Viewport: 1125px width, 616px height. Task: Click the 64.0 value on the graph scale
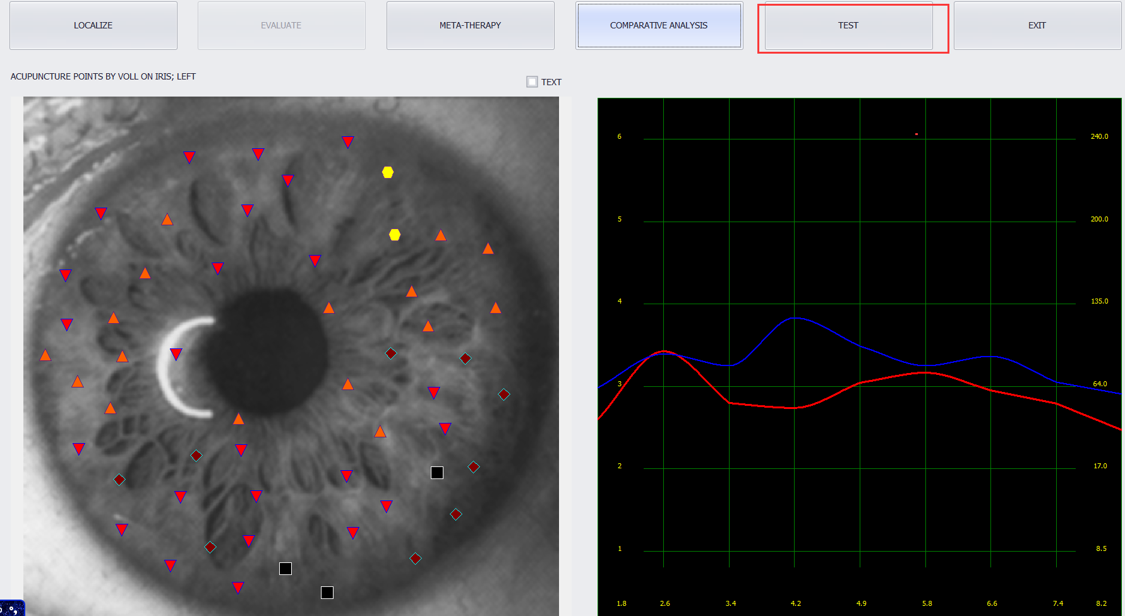tap(1100, 384)
